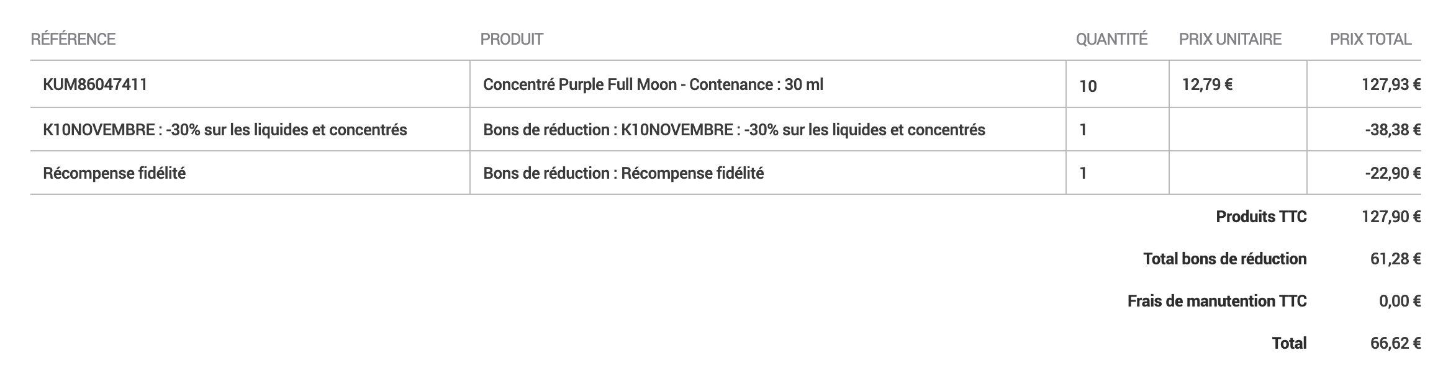Select the final total 66,62 €
Viewport: 1443px width, 381px height.
point(1395,343)
